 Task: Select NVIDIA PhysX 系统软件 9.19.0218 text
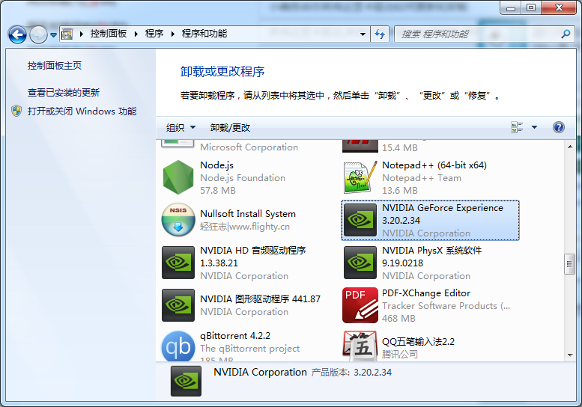[431, 257]
